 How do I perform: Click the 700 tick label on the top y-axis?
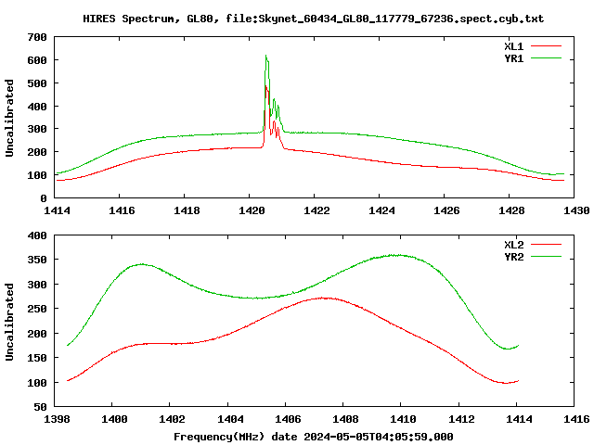37,37
